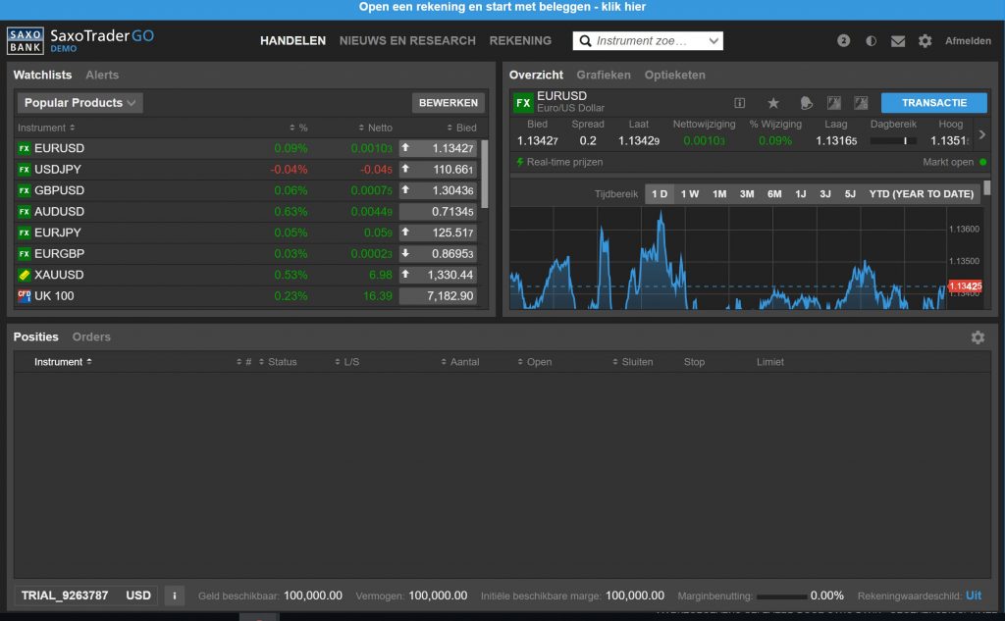Click the second FX icon beside TRANSACTIE
The height and width of the screenshot is (621, 1005).
pos(861,103)
